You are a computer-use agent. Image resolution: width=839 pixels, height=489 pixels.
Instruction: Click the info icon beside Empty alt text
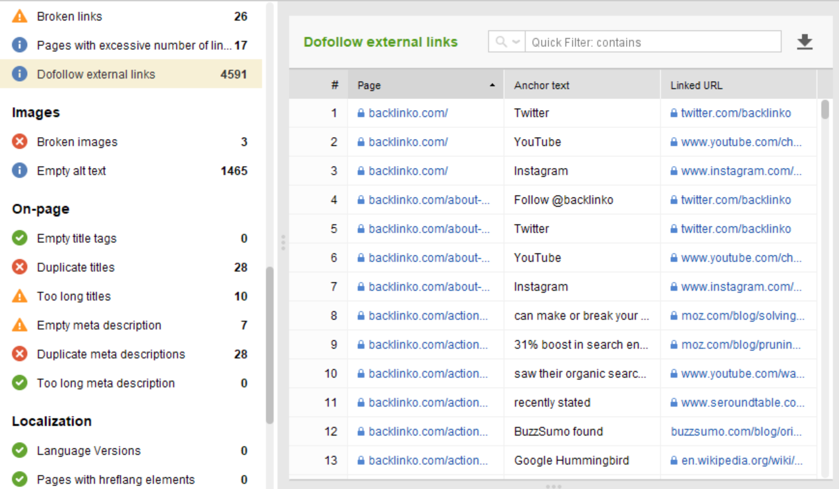click(x=20, y=171)
